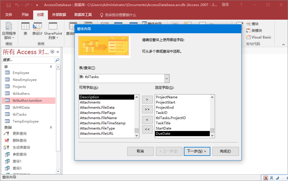Screen dimensions: 288x181
Task: Add all fields with >> button
Action: click(147, 109)
